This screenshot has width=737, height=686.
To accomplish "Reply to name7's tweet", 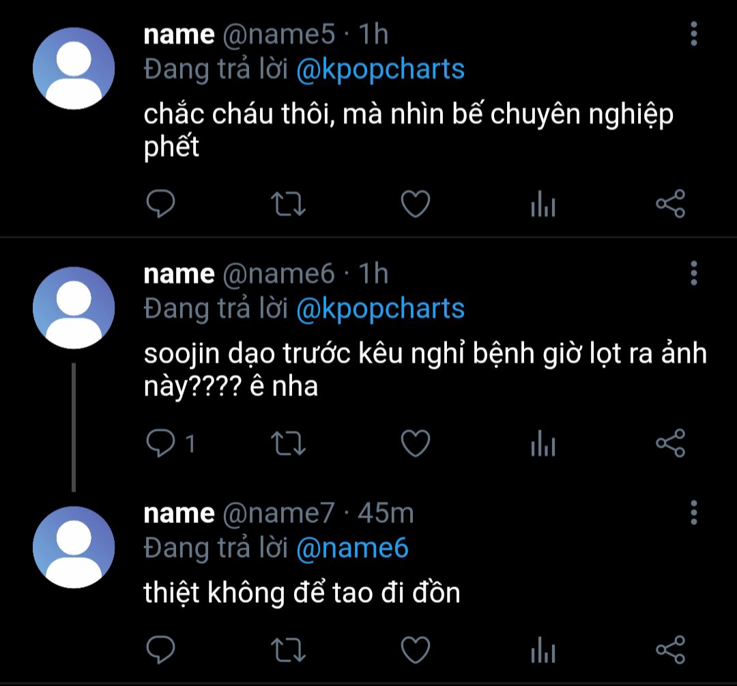I will [161, 649].
